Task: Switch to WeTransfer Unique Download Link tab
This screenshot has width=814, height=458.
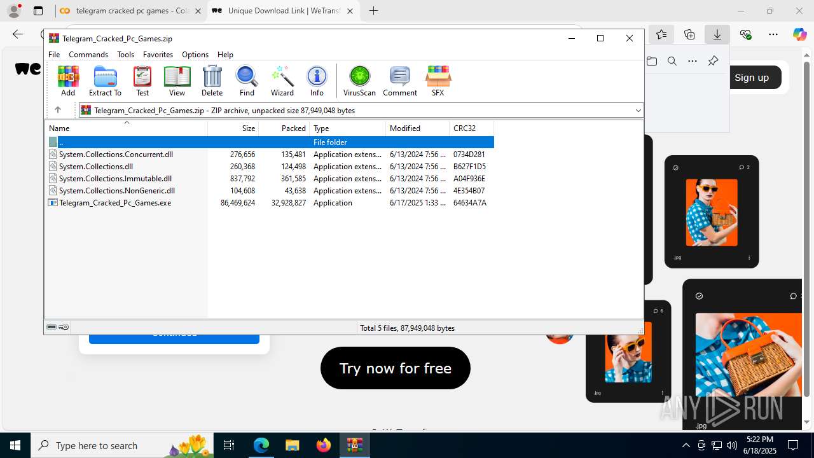Action: tap(283, 11)
